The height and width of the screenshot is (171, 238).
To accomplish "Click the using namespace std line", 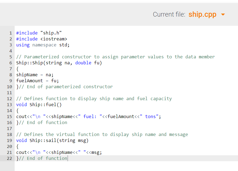I will [x=42, y=45].
